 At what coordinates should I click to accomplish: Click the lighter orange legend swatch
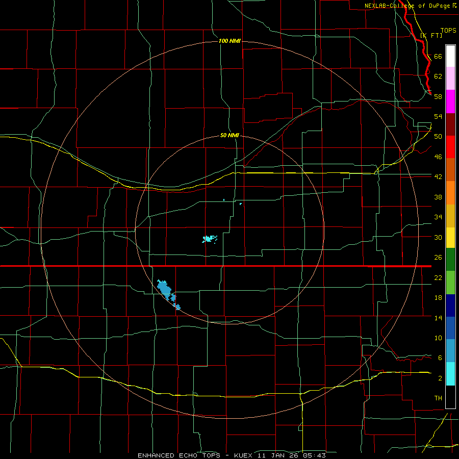click(450, 193)
